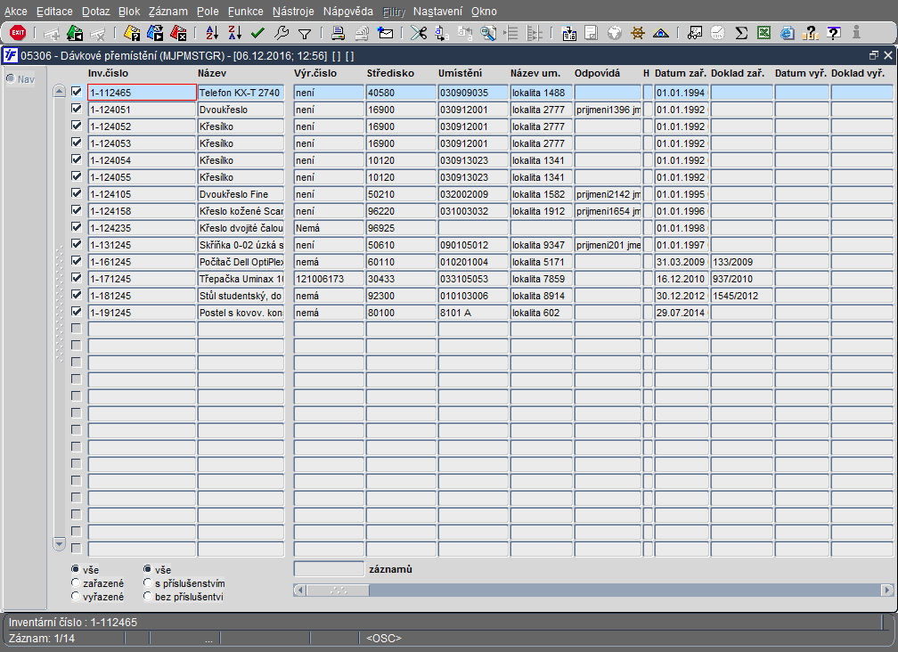Viewport: 898px width, 652px height.
Task: Open the Nápověda menu
Action: 347,12
